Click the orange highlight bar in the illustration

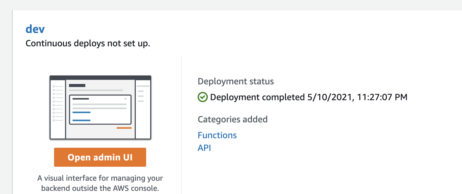click(x=124, y=128)
